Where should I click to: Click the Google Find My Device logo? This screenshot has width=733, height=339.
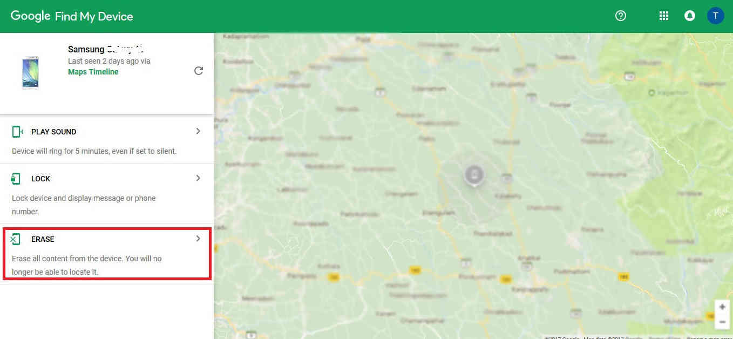pyautogui.click(x=72, y=16)
